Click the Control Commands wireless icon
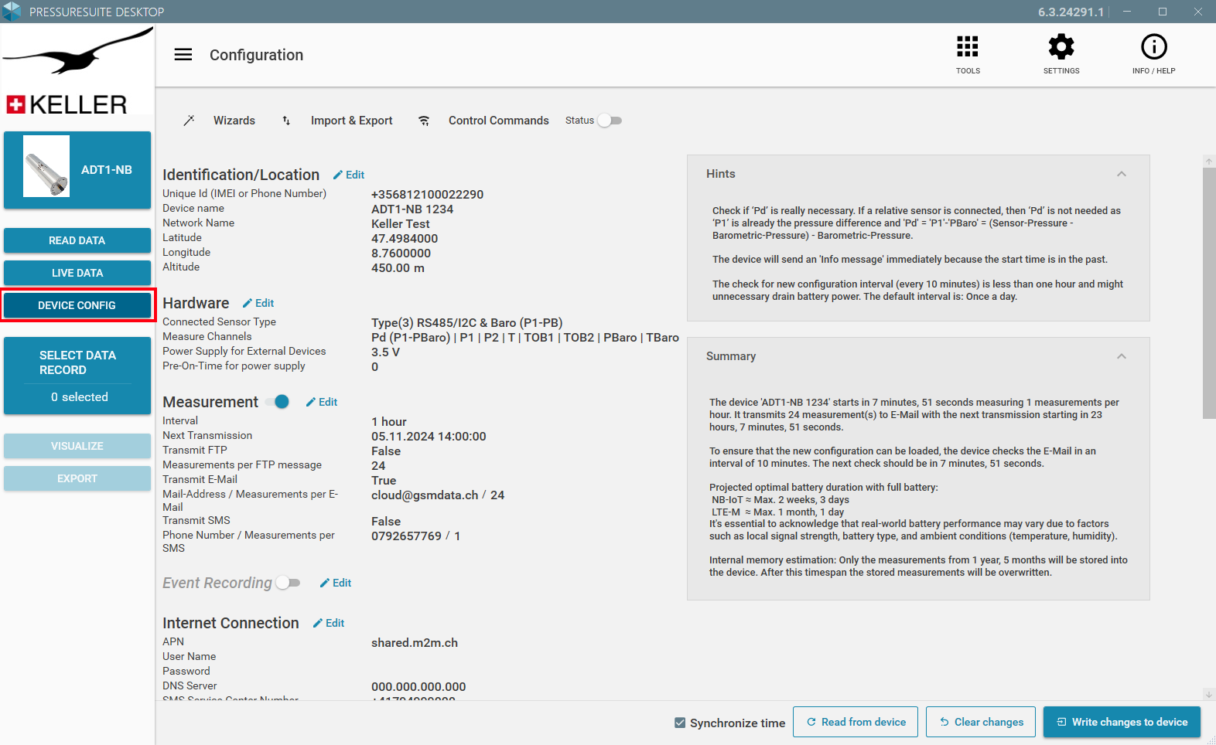 coord(424,121)
